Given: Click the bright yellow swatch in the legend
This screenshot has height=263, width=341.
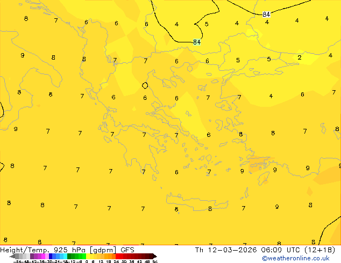Looking at the screenshot, I should (x=88, y=256).
